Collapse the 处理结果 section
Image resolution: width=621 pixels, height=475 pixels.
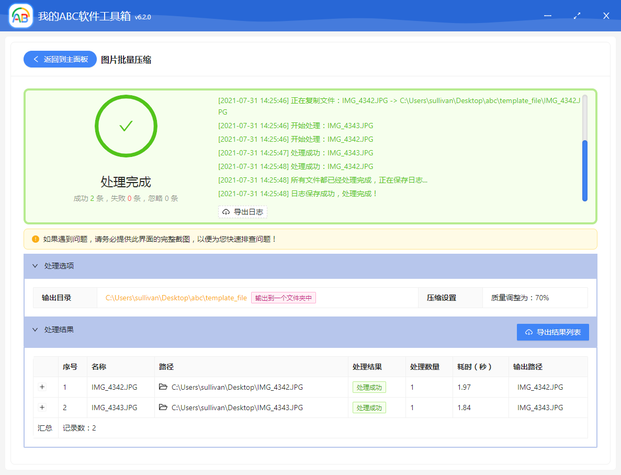click(x=35, y=330)
